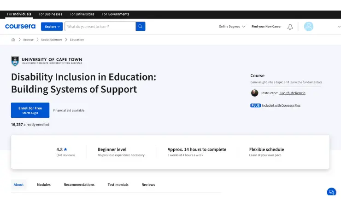The width and height of the screenshot is (341, 206).
Task: Expand the menu chevron beside profile avatar
Action: click(x=339, y=27)
